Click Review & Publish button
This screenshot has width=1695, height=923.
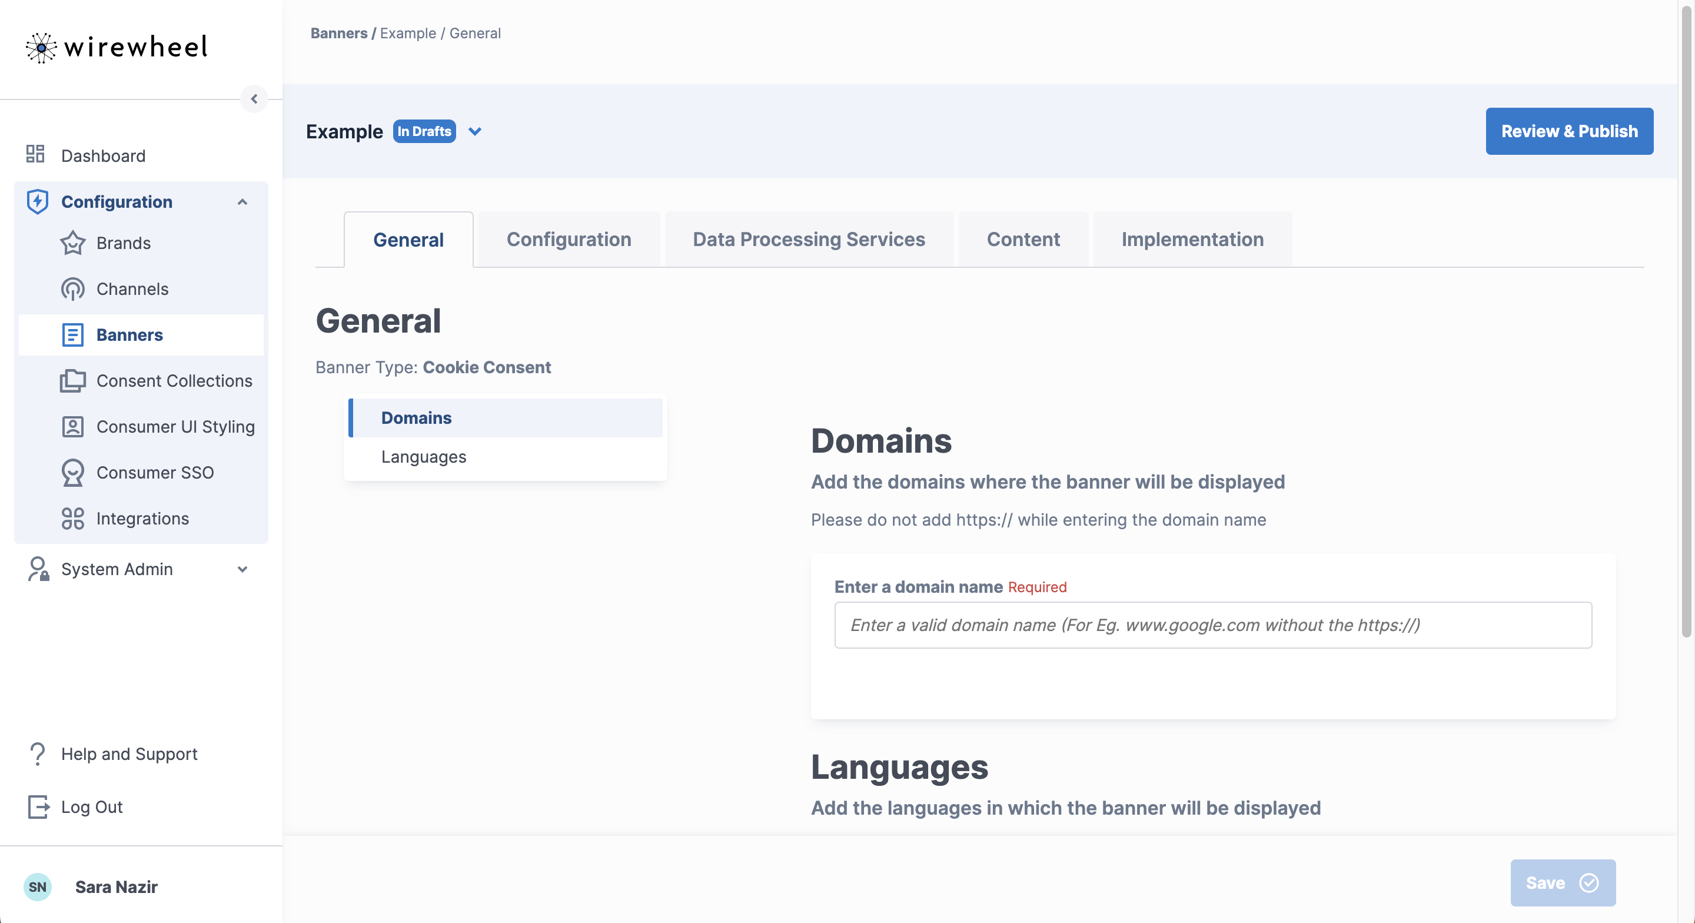pos(1568,132)
